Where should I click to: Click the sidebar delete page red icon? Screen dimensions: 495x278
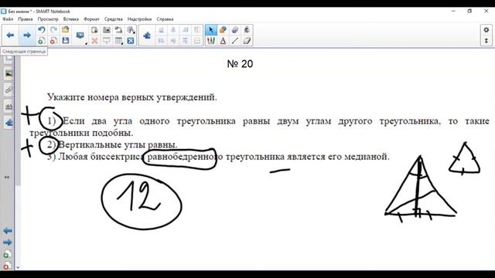click(x=7, y=266)
